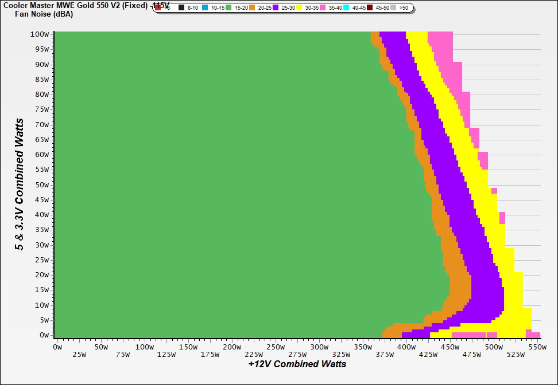
Task: Click the gray >50 legend swatch
Action: point(394,8)
